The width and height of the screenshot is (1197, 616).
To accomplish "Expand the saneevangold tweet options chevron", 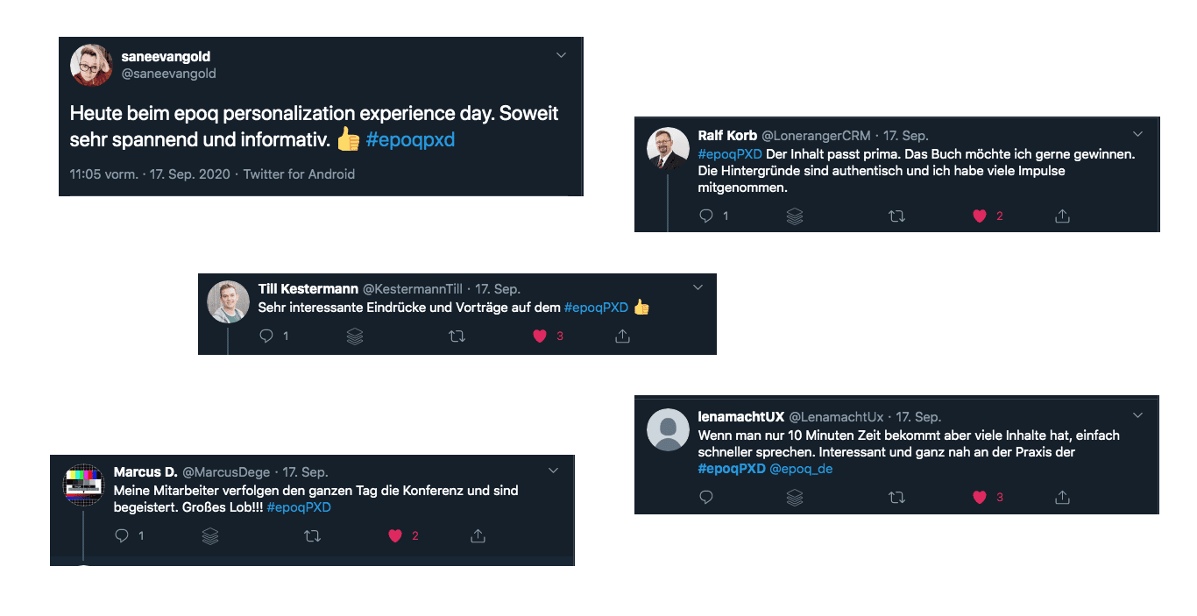I will [562, 55].
